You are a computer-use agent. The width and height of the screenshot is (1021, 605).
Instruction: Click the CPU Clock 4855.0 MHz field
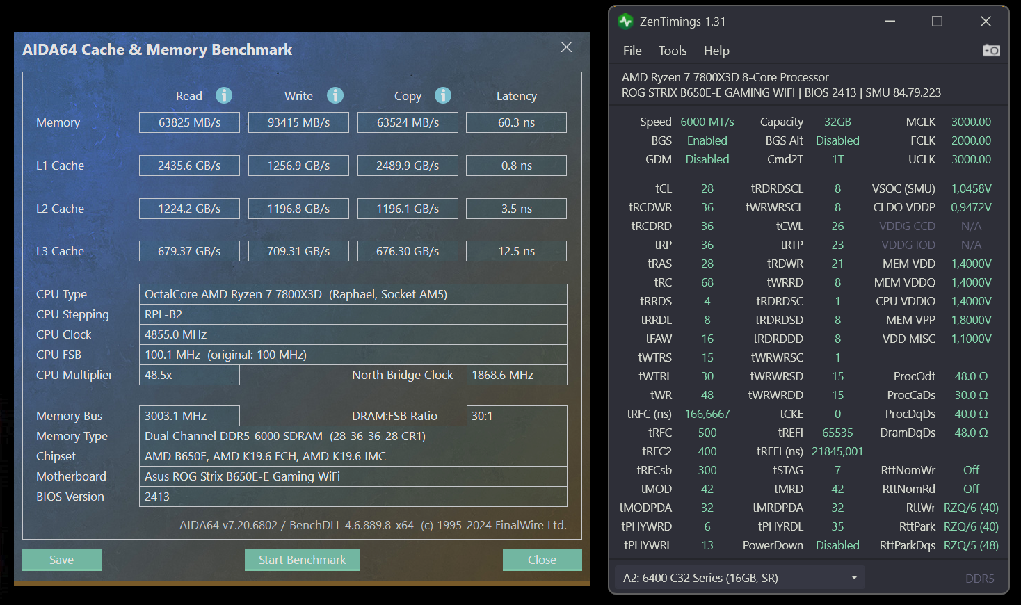click(353, 334)
